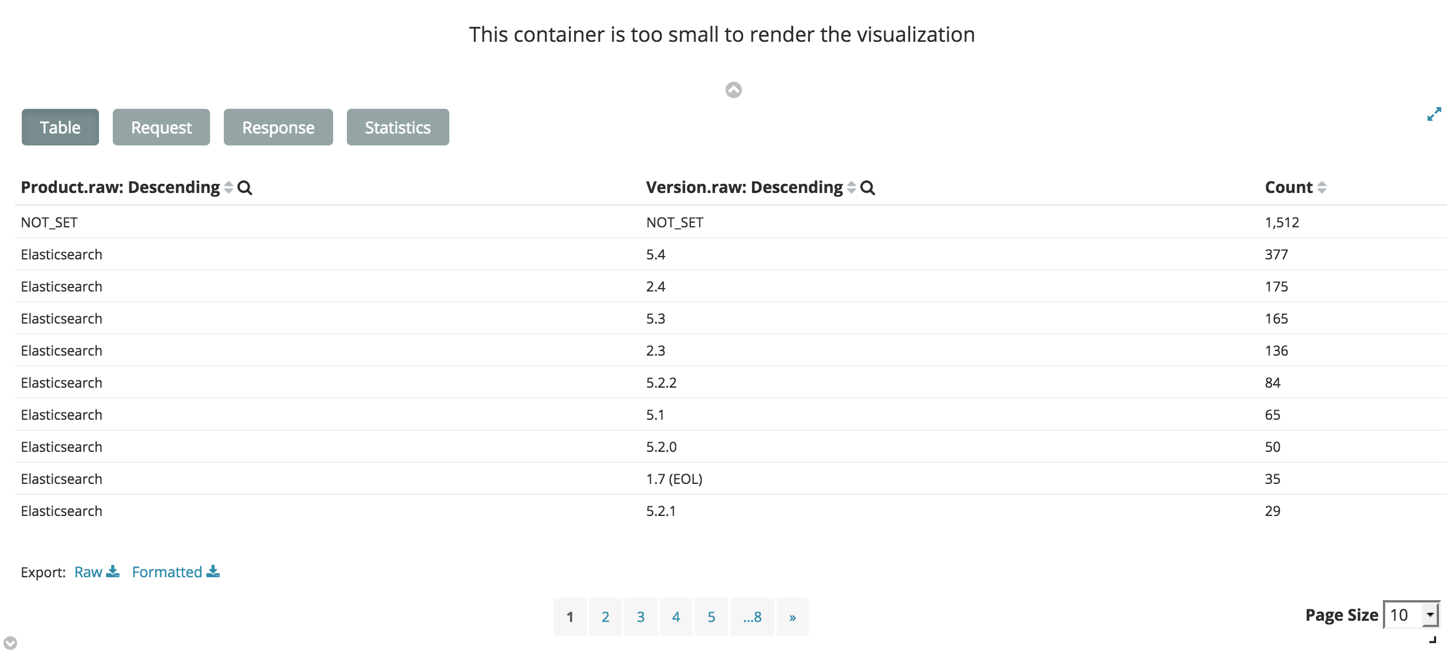Toggle Count column descending sort
Screen dimensions: 1447x654
1321,187
